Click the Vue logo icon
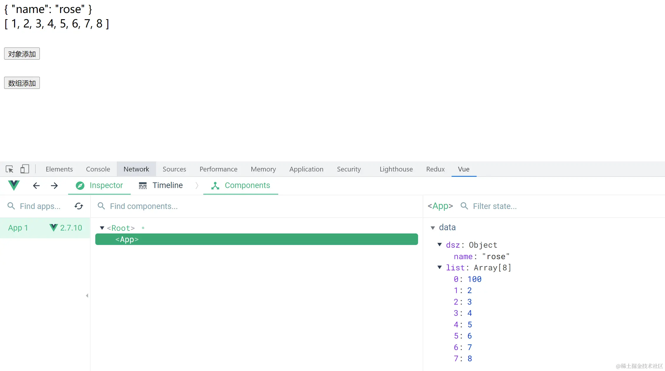The image size is (665, 371). [14, 185]
